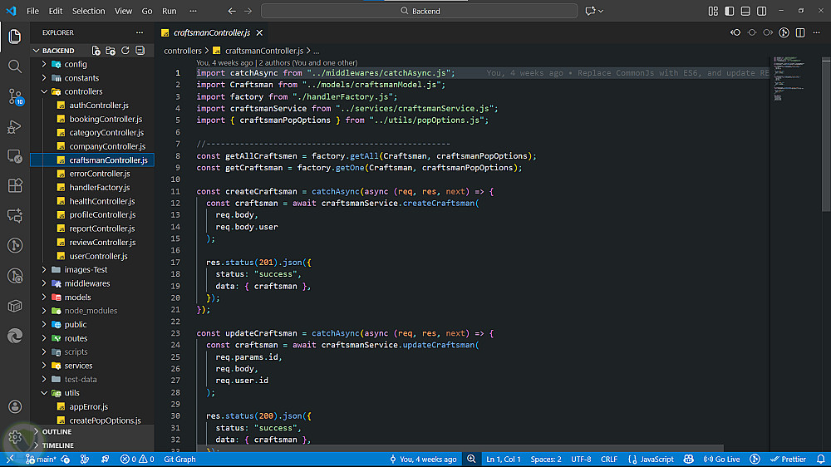Open the Selection menu
The image size is (831, 467).
click(88, 11)
